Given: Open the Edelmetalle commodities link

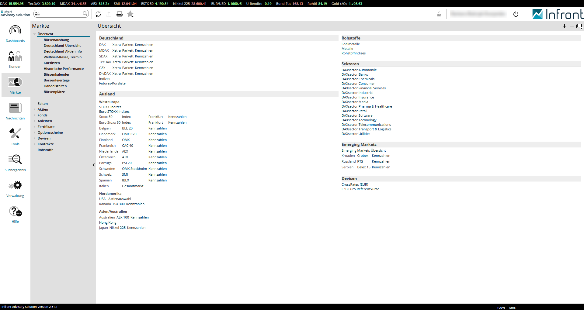Looking at the screenshot, I should (350, 44).
